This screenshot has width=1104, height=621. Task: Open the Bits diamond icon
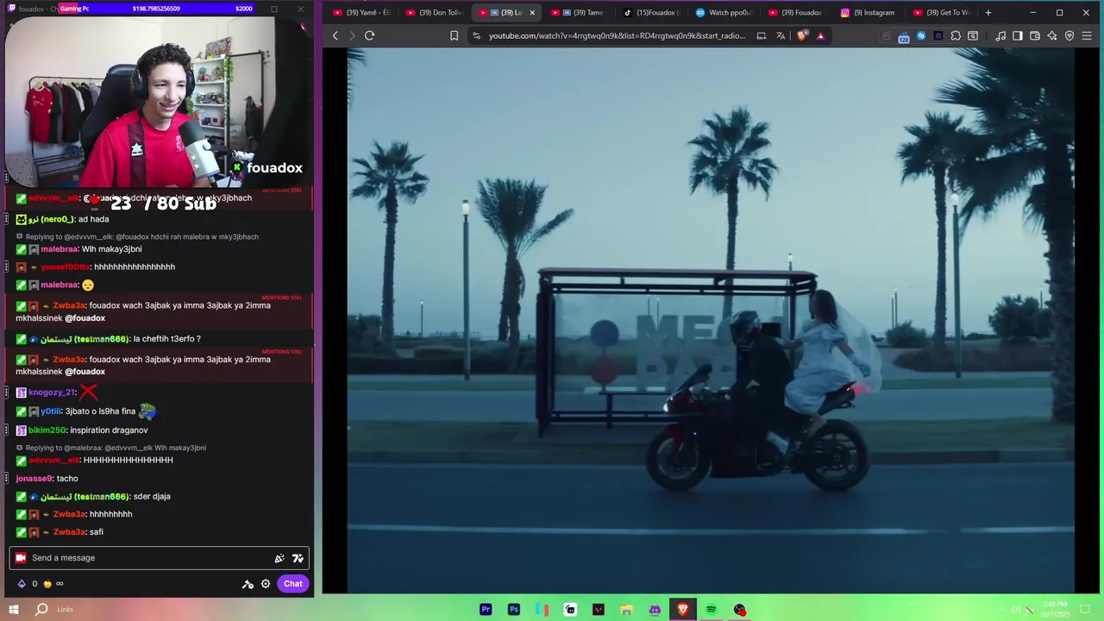pyautogui.click(x=22, y=584)
